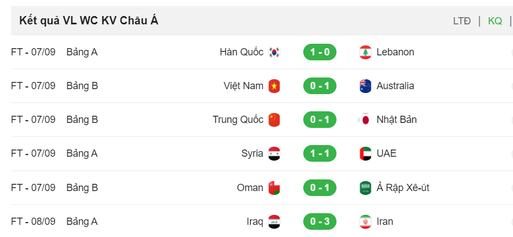The image size is (513, 237).
Task: Click the China flag icon
Action: click(274, 120)
